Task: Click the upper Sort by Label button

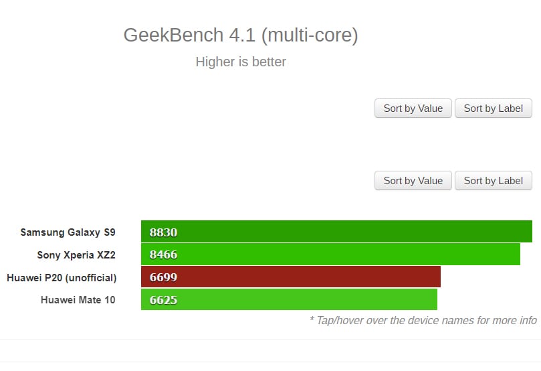Action: pyautogui.click(x=494, y=108)
